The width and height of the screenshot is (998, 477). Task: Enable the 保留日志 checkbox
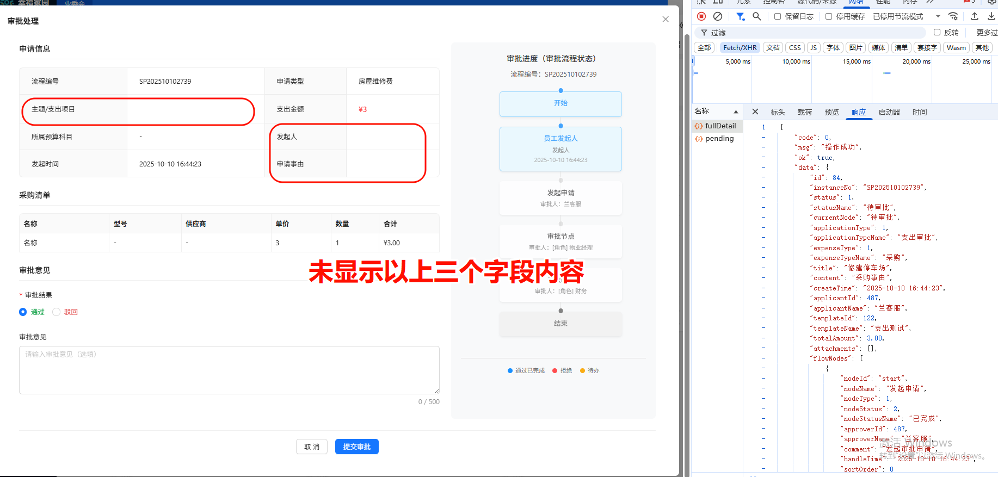point(778,16)
